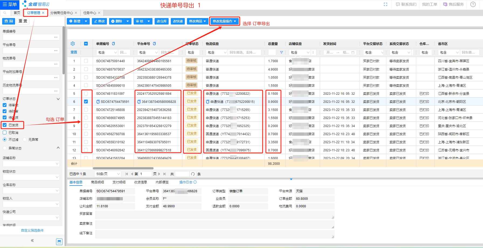Click the 自定义筛选条件 link
483x248 pixels.
click(x=32, y=230)
